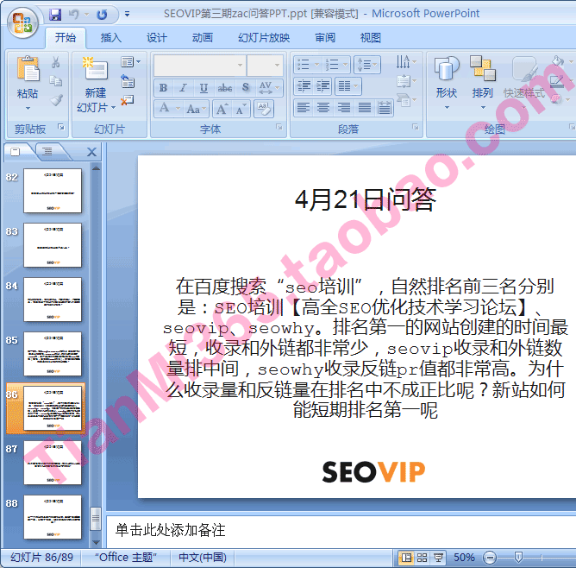
Task: Click the Font Color A button
Action: click(x=164, y=108)
